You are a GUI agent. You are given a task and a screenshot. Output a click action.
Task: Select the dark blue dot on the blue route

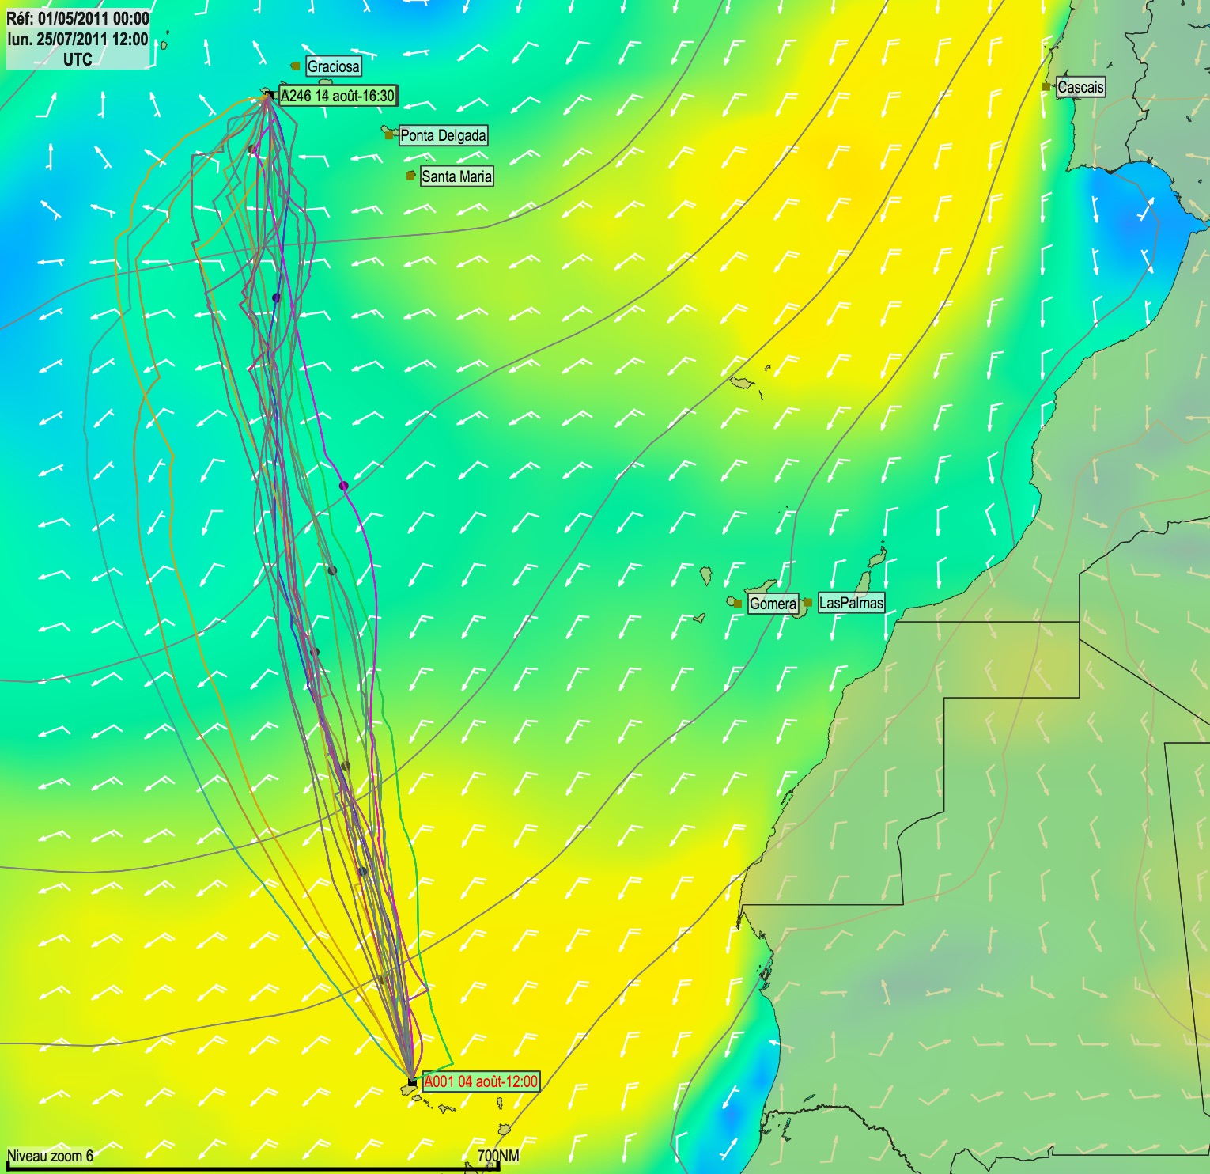tap(276, 297)
